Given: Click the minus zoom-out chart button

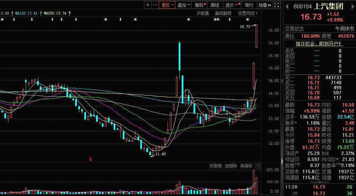Looking at the screenshot, I should pos(155,5).
